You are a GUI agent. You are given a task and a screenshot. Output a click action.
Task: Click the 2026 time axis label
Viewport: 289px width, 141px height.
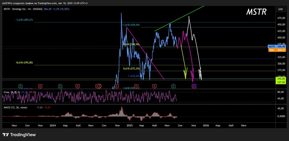coord(206,125)
